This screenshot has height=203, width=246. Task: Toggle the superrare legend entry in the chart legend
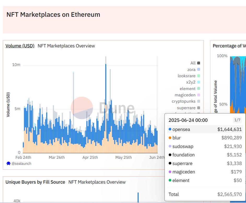(189, 108)
